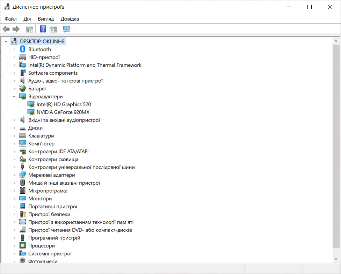Expand the memory technology devices (пам'яті) category

(x=14, y=222)
